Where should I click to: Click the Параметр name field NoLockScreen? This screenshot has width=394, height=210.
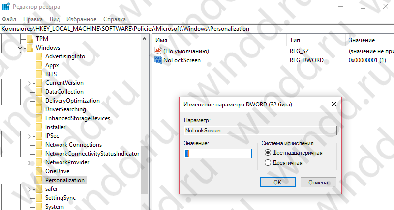(x=260, y=131)
